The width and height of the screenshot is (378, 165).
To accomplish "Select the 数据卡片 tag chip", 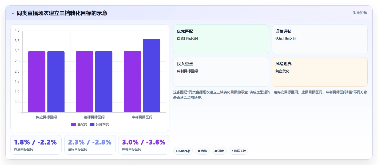I will pos(238,151).
